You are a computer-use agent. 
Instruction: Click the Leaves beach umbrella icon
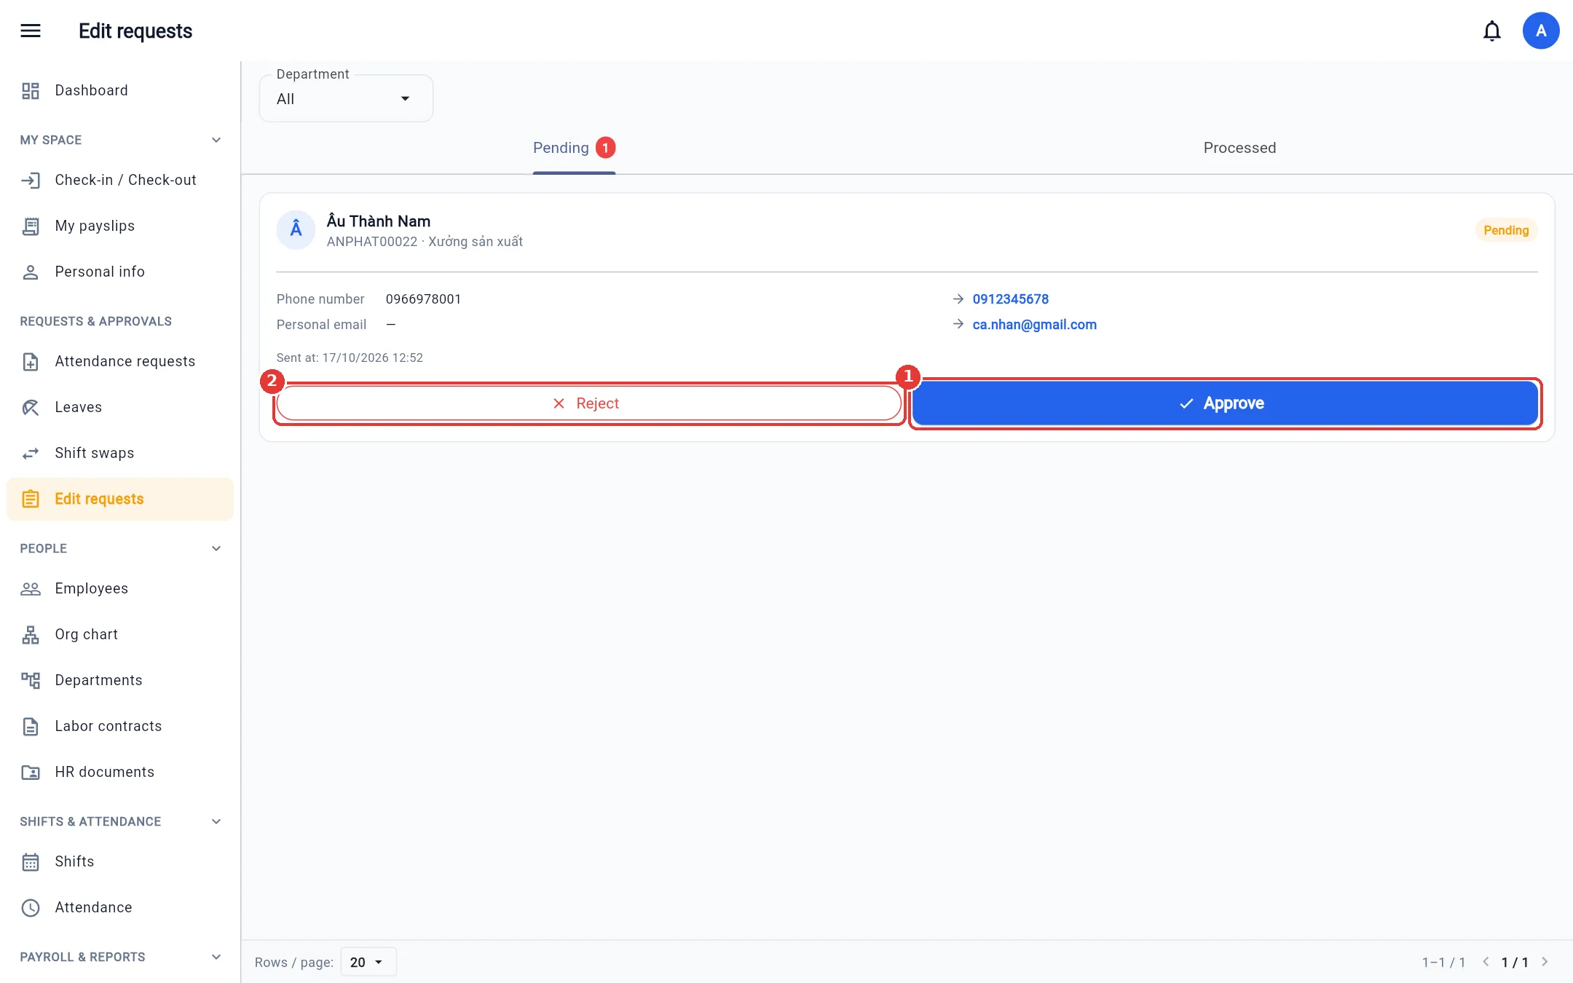[31, 407]
